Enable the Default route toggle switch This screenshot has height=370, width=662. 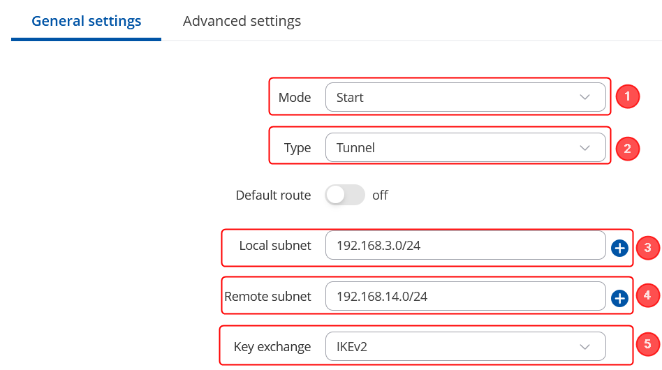coord(345,195)
